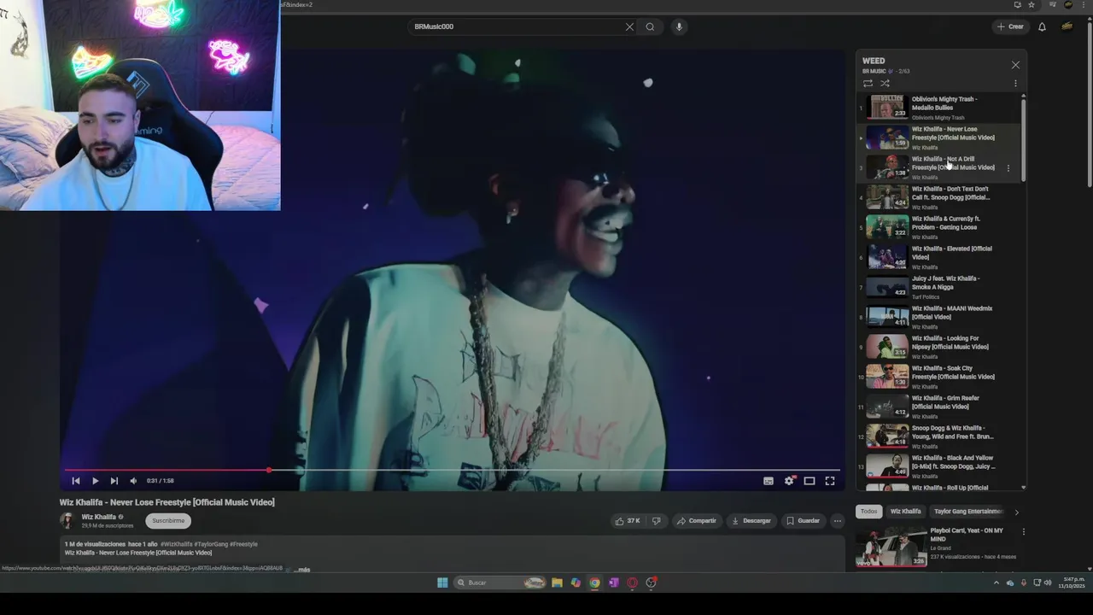Subscribe with the Suscribirme button
The height and width of the screenshot is (615, 1093).
point(168,520)
